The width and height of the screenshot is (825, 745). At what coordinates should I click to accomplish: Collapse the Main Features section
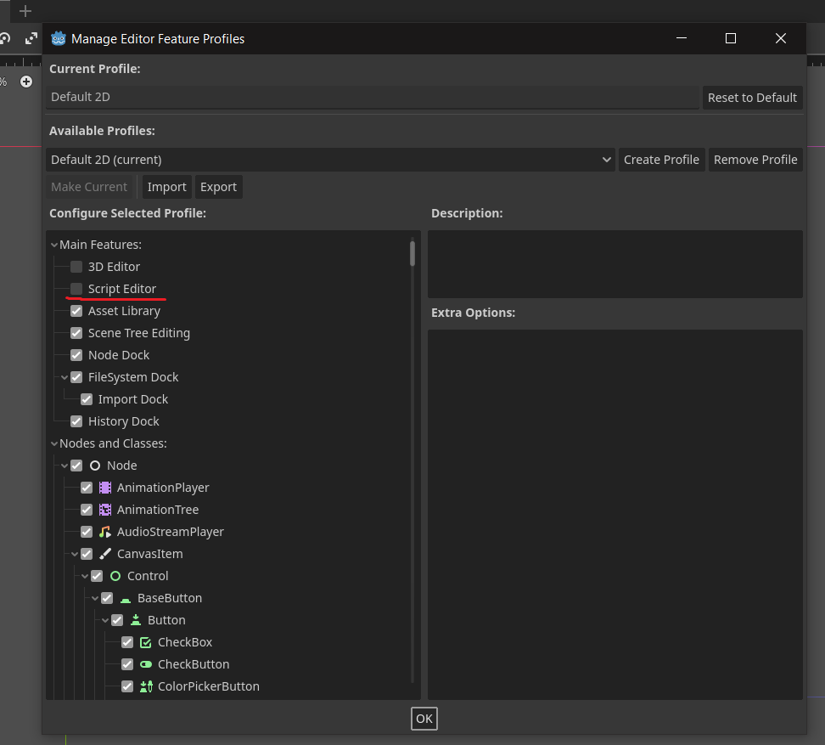click(53, 244)
